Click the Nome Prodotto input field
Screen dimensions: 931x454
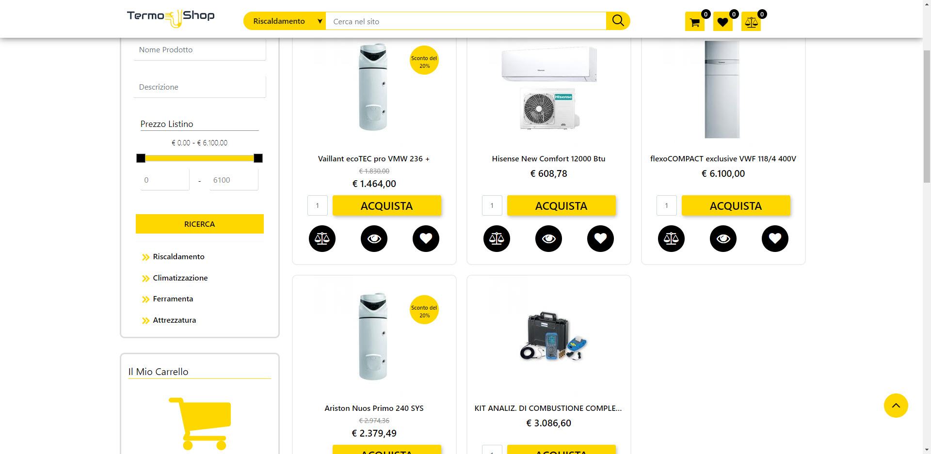pos(199,50)
